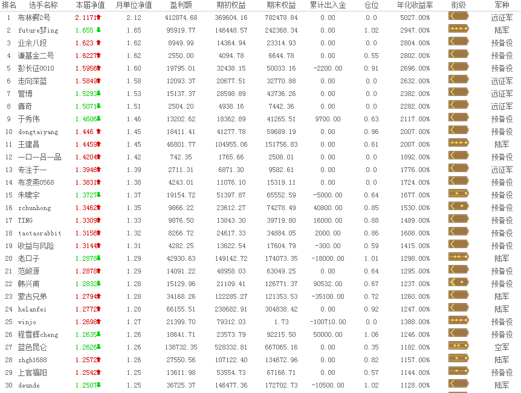
Task: Click the one-star badge in 朱啸宇 row
Action: point(458,193)
